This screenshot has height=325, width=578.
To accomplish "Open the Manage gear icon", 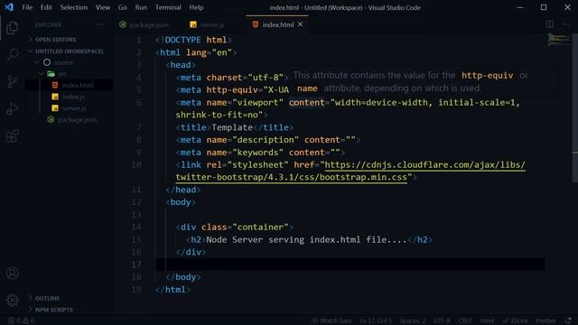I will (x=12, y=301).
